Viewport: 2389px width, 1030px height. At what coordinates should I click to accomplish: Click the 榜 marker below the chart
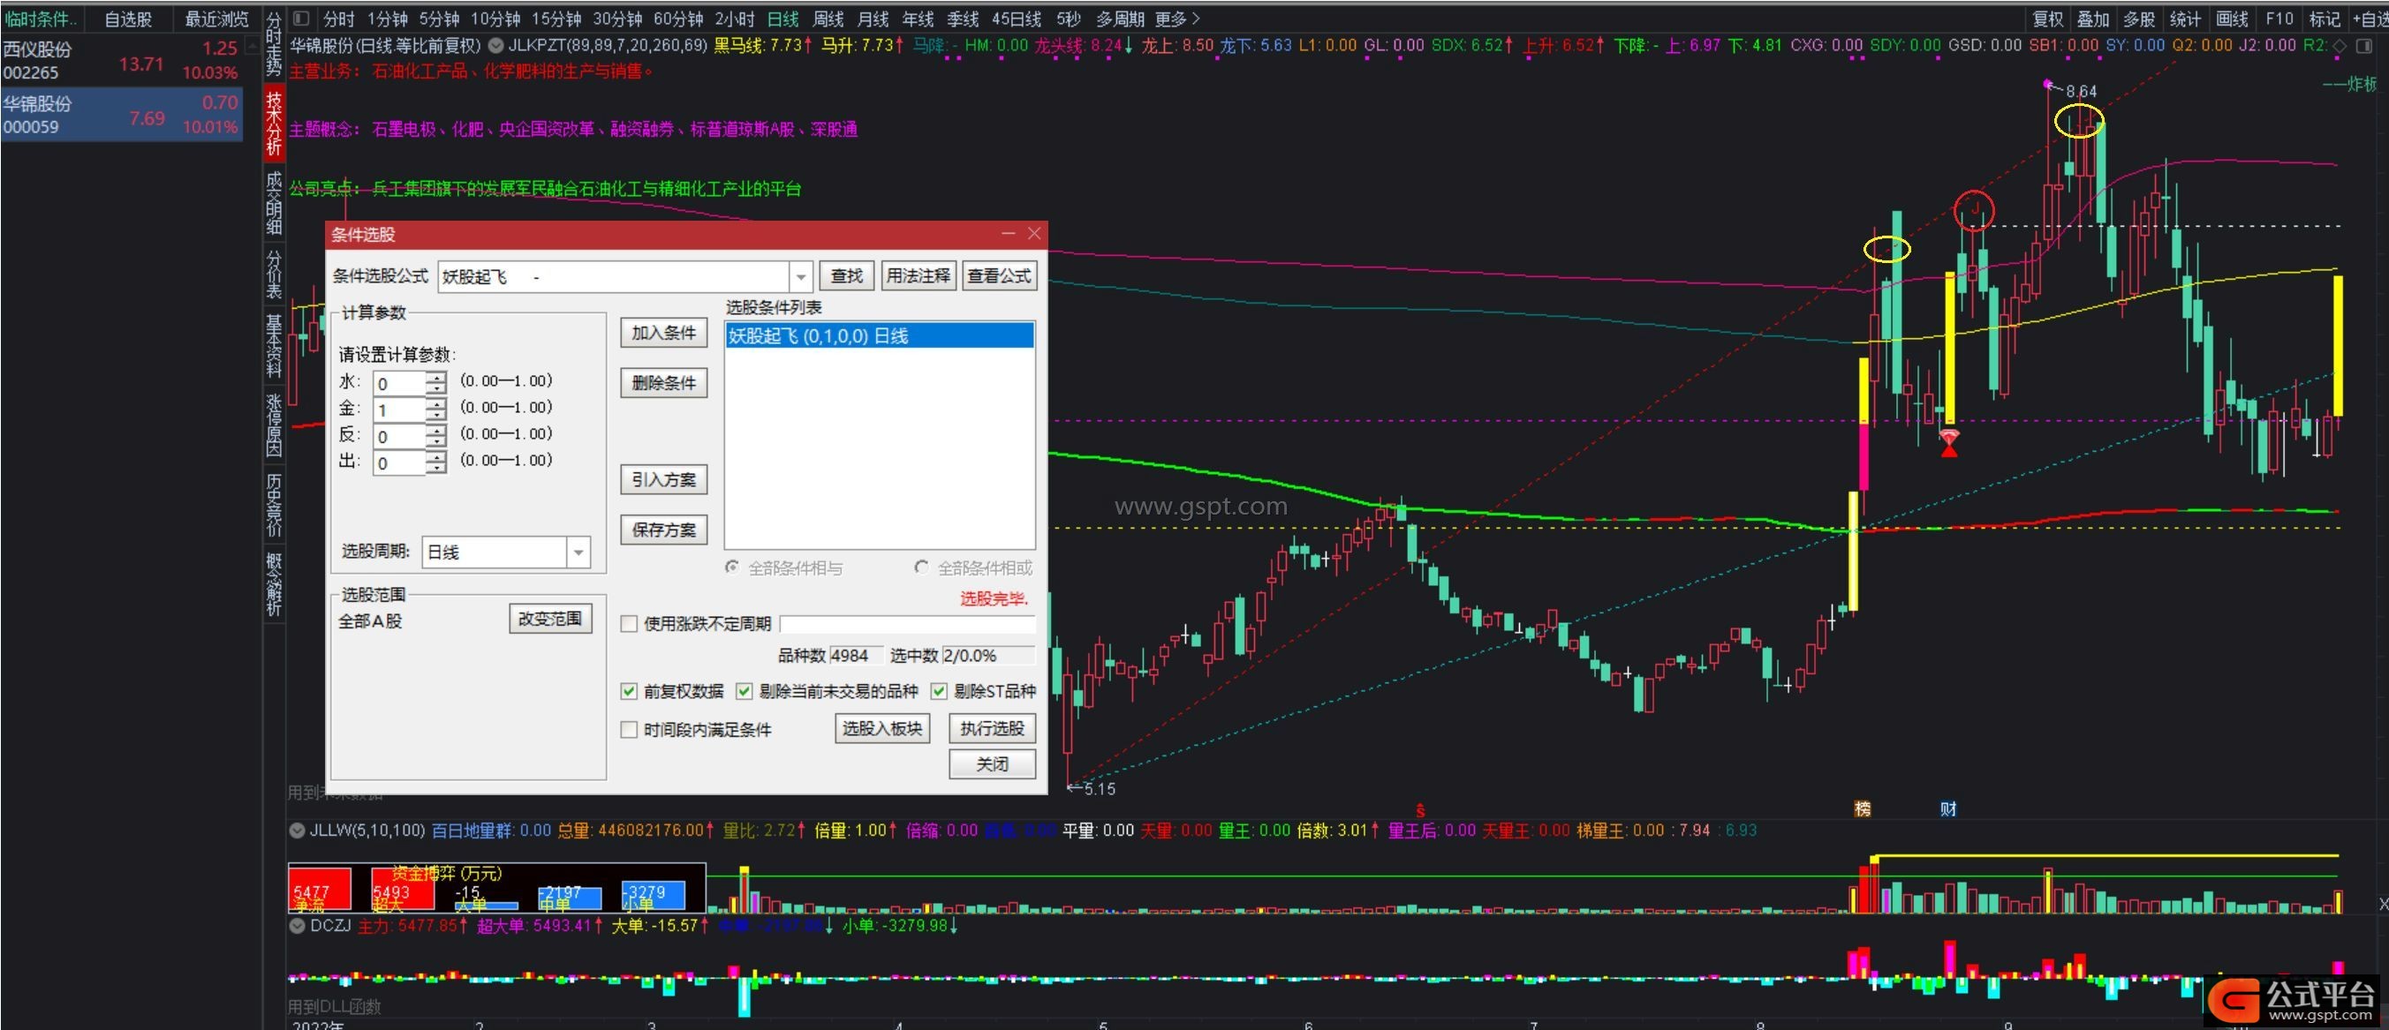[x=1863, y=808]
